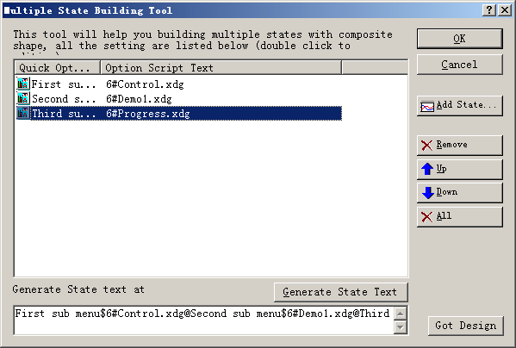This screenshot has height=348, width=516.
Task: Click the Cancel button
Action: (x=460, y=65)
